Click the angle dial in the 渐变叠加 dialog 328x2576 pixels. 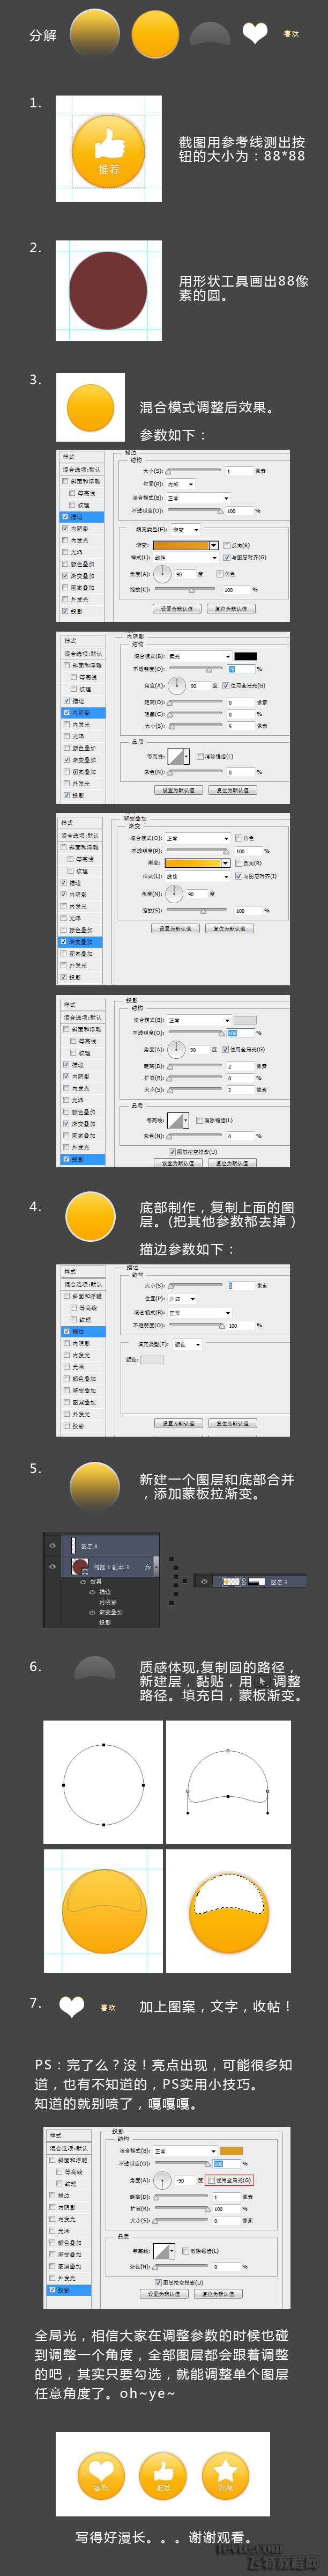click(174, 893)
